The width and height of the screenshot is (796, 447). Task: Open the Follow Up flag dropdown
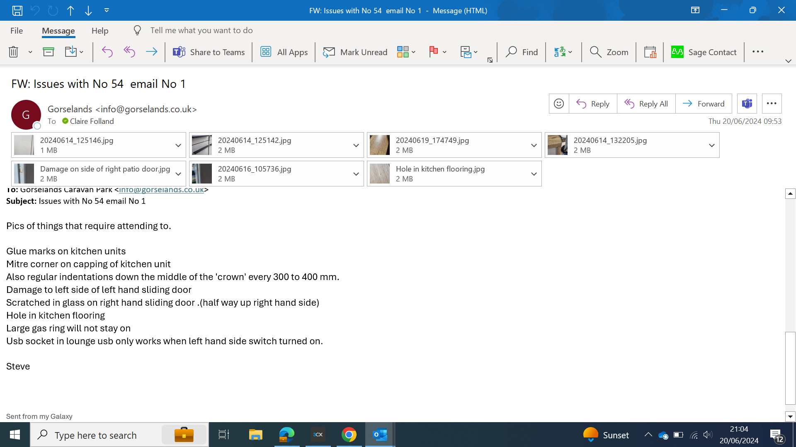coord(437,52)
